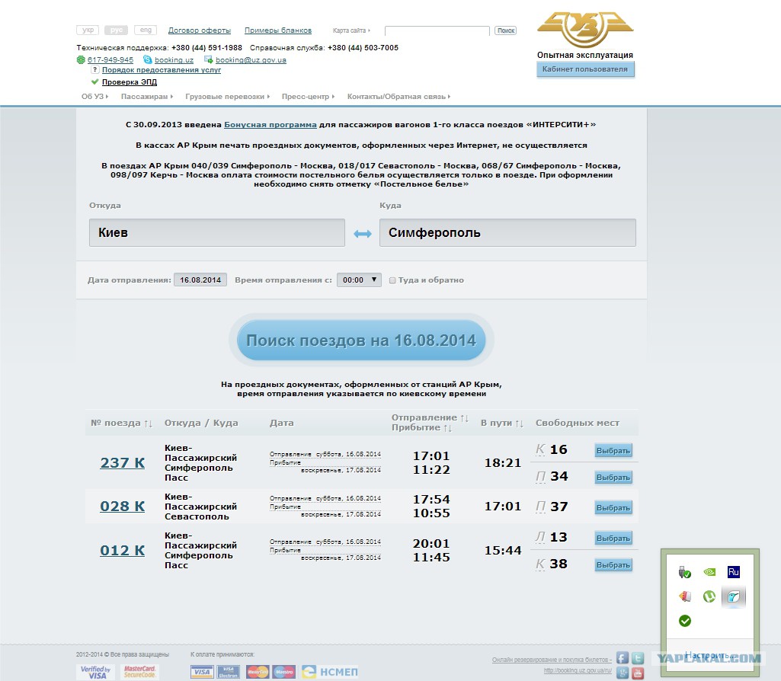This screenshot has height=681, width=781.
Task: Switch language to укр
Action: [88, 30]
